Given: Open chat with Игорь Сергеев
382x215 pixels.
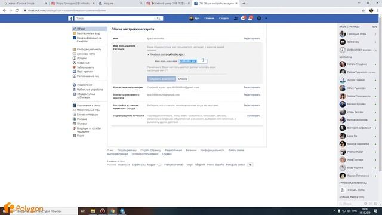Looking at the screenshot, I should click(358, 112).
